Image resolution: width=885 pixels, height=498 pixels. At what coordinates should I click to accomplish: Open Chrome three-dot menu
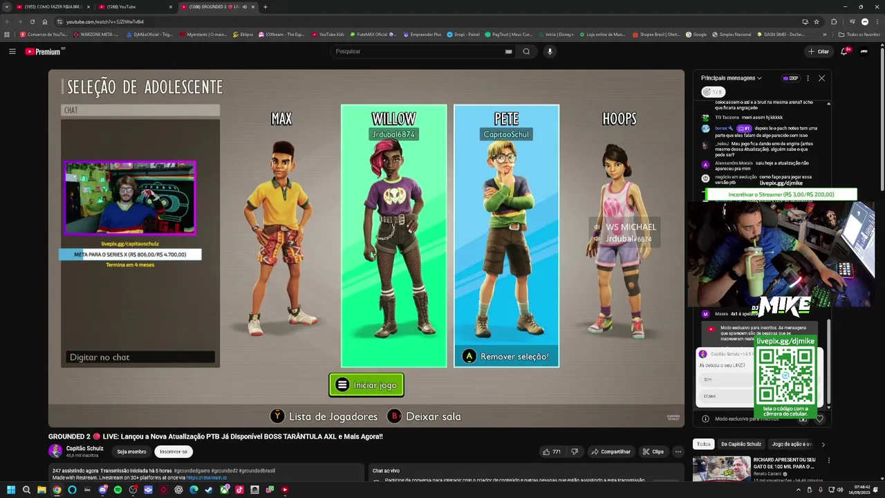point(879,21)
